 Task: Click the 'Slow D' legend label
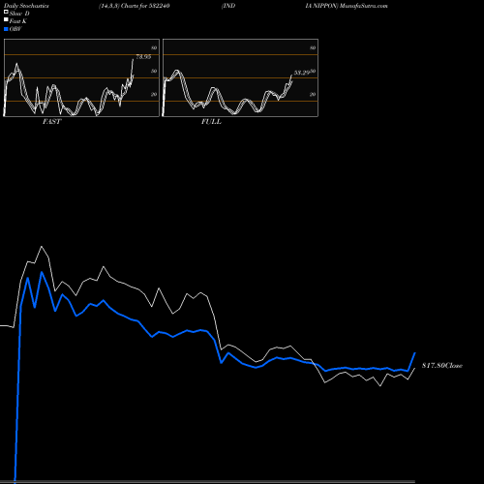click(x=19, y=14)
